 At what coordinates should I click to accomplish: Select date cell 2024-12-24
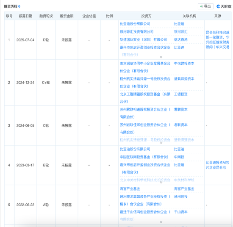pyautogui.click(x=25, y=83)
